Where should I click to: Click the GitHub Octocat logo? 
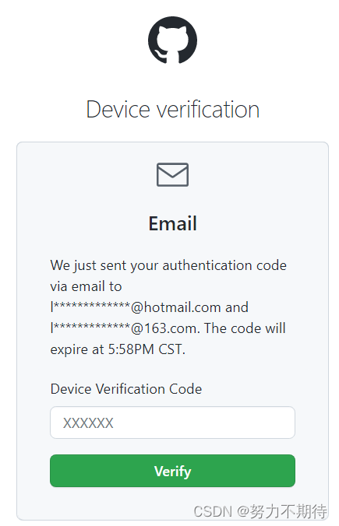[x=172, y=40]
